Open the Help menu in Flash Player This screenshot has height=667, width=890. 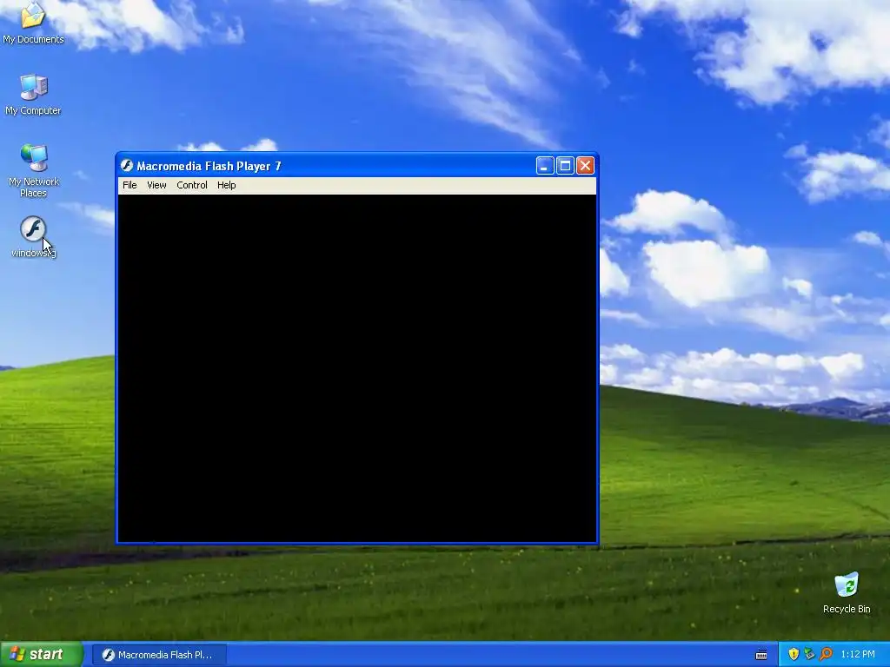(227, 185)
